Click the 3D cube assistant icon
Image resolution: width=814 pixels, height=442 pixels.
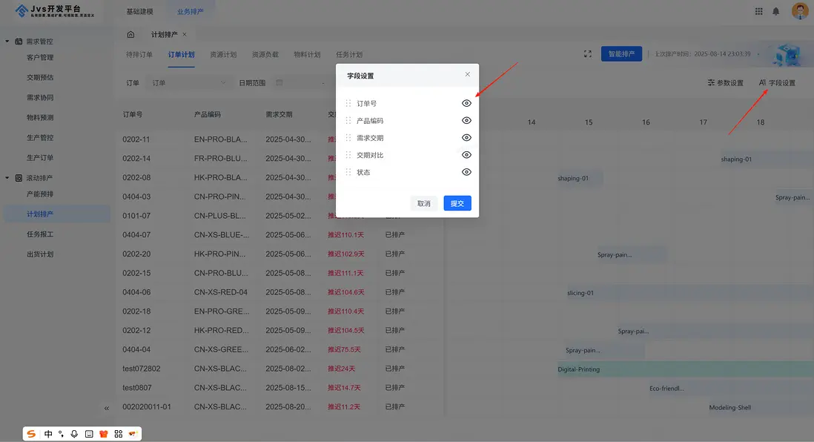click(x=787, y=55)
